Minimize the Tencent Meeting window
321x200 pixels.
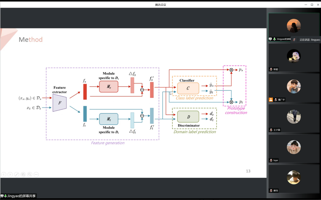(x=306, y=5)
